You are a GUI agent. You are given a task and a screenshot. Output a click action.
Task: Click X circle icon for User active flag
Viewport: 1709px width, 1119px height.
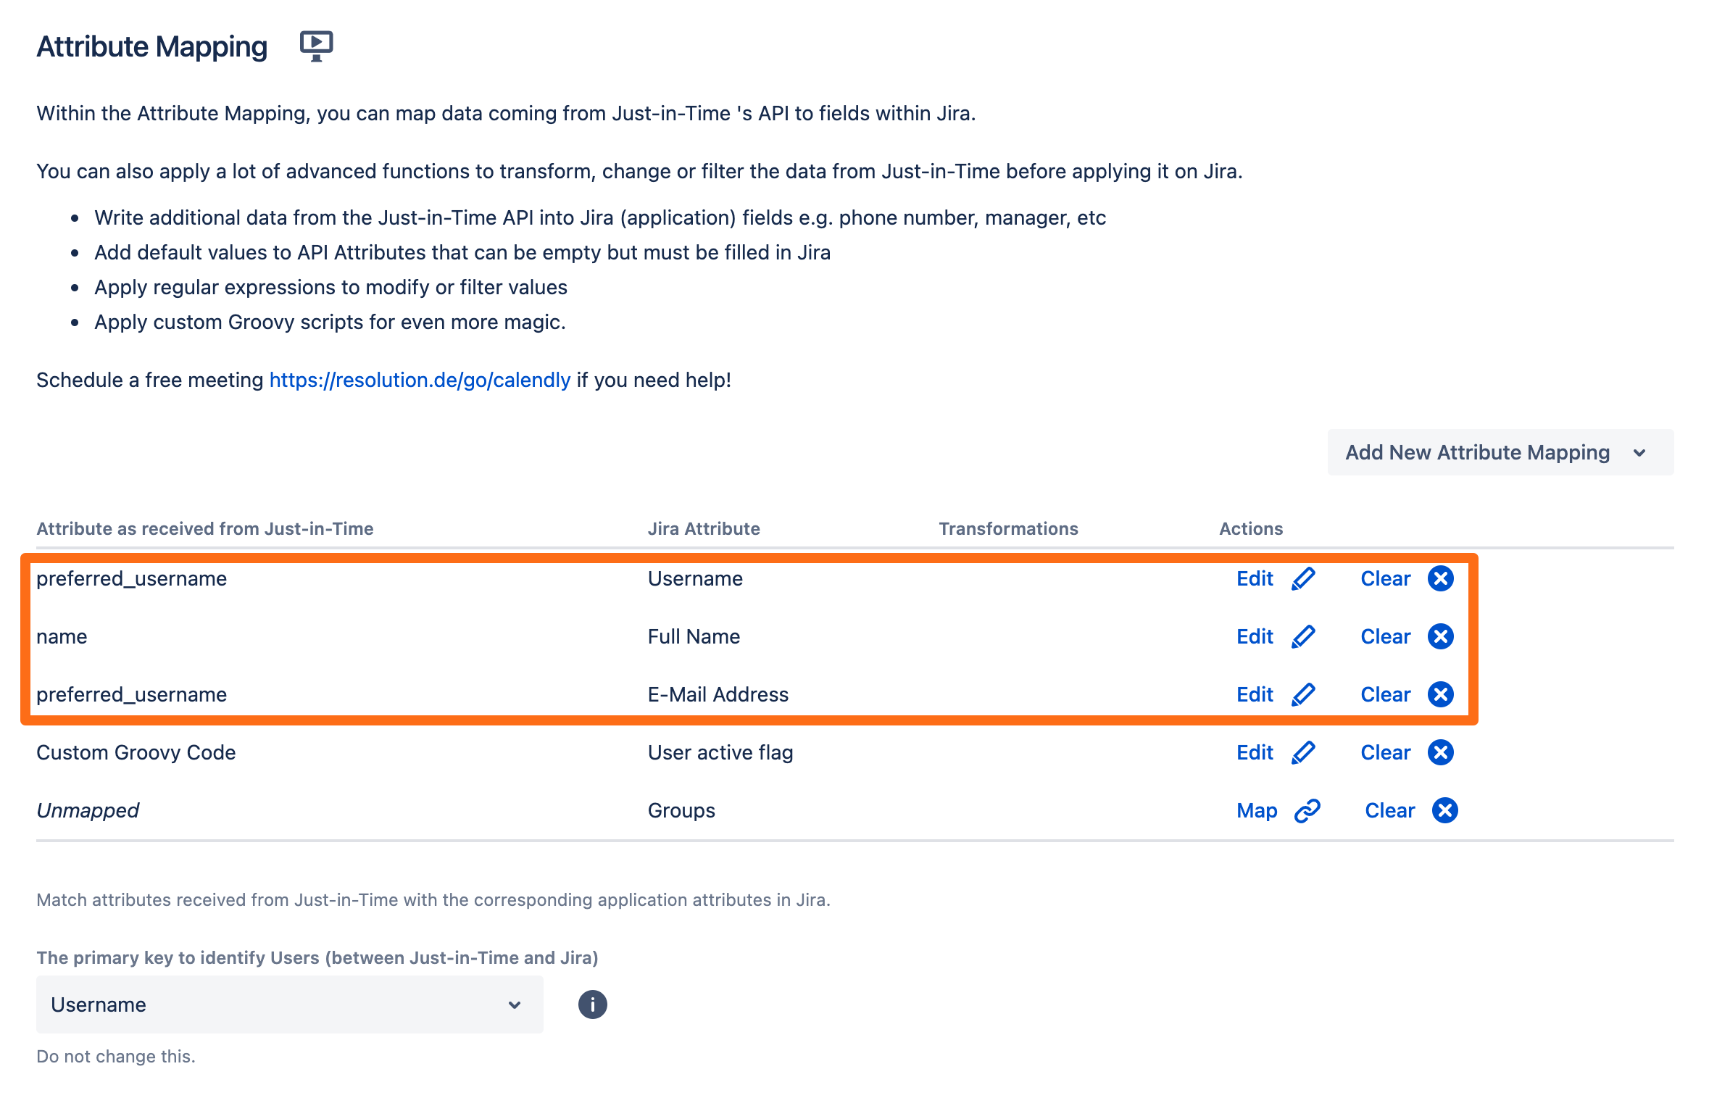(1440, 752)
